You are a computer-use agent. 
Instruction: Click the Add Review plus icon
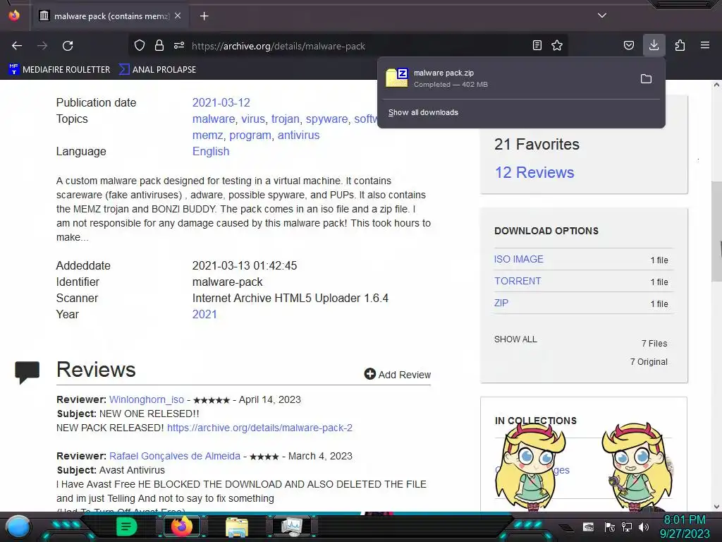coord(369,374)
